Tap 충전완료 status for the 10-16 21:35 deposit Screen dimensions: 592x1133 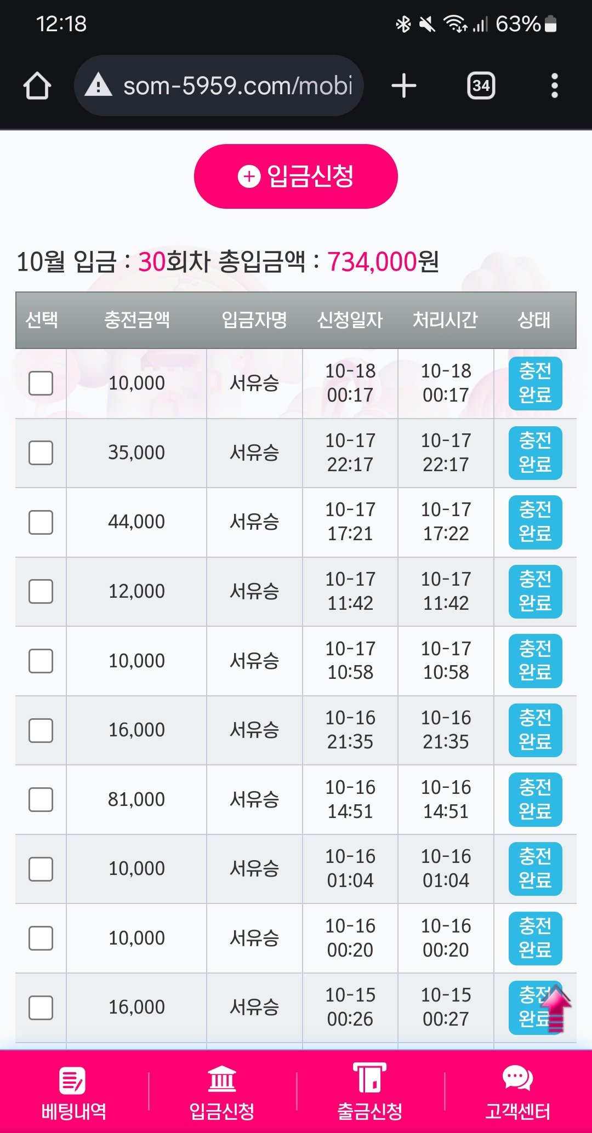coord(535,730)
